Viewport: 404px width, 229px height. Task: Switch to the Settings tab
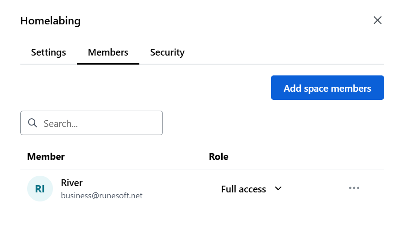pos(48,52)
